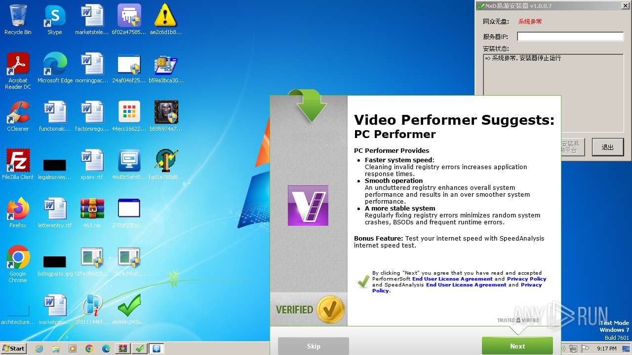Viewport: 632px width, 355px height.
Task: Switch to WinRAR taskbar button
Action: [x=123, y=349]
